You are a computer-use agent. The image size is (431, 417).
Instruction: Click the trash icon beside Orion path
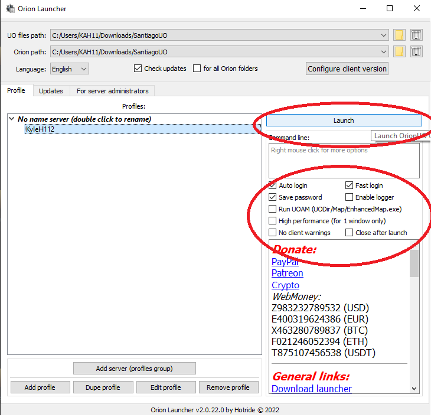click(416, 52)
